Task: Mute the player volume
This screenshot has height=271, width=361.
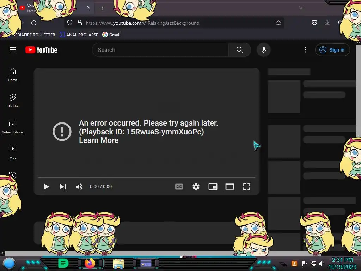Action: click(x=79, y=187)
